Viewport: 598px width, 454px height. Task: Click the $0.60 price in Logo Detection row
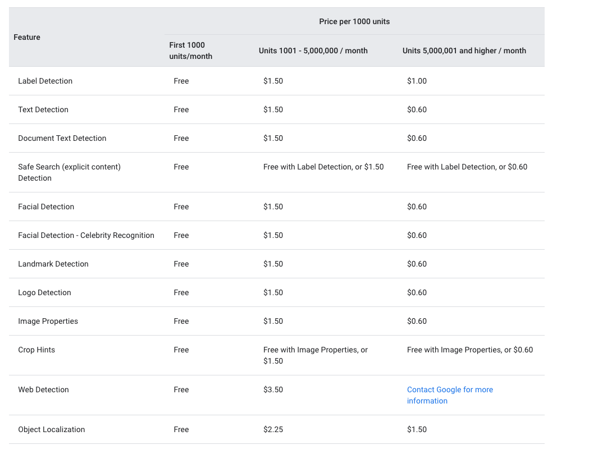click(x=417, y=292)
